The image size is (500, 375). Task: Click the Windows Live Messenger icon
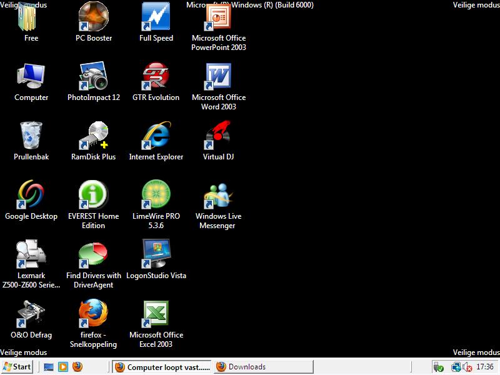click(x=218, y=195)
